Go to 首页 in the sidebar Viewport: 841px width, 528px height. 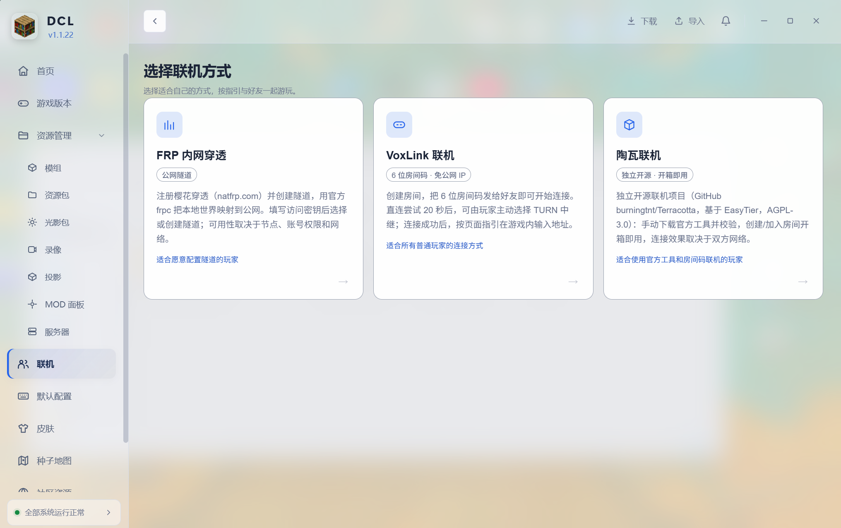point(61,71)
